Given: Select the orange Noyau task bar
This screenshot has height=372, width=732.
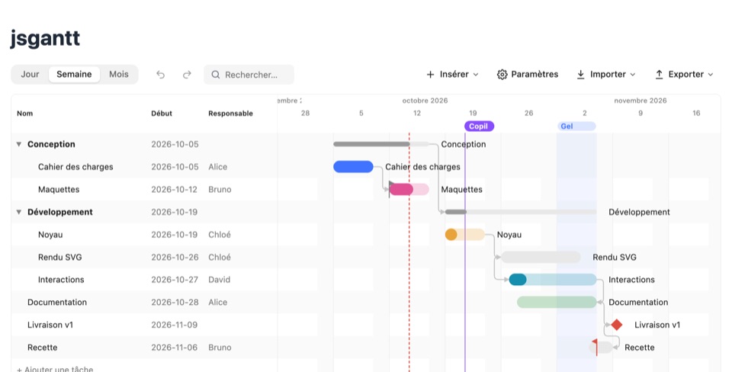Looking at the screenshot, I should pyautogui.click(x=465, y=234).
